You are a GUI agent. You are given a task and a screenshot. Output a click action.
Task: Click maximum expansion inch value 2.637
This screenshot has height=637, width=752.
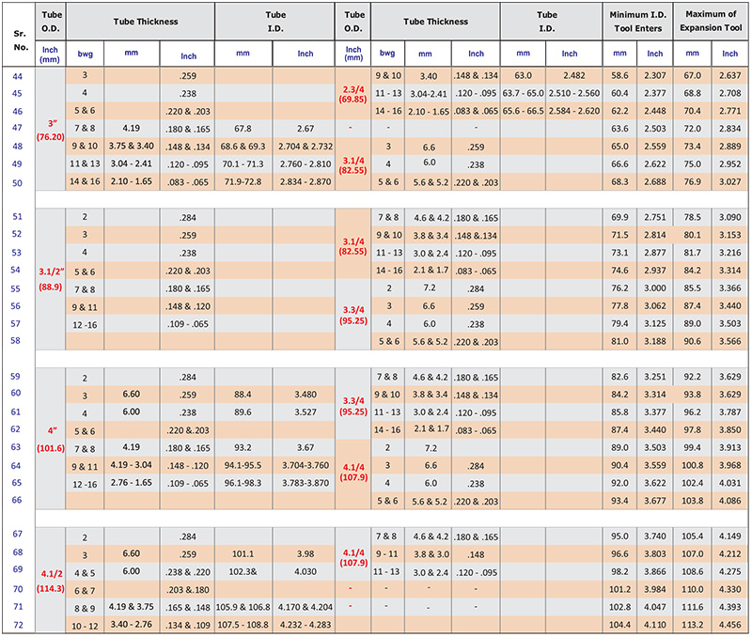pyautogui.click(x=730, y=76)
